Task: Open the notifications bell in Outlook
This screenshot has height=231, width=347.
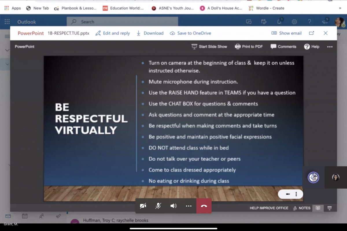Action: [x=279, y=21]
